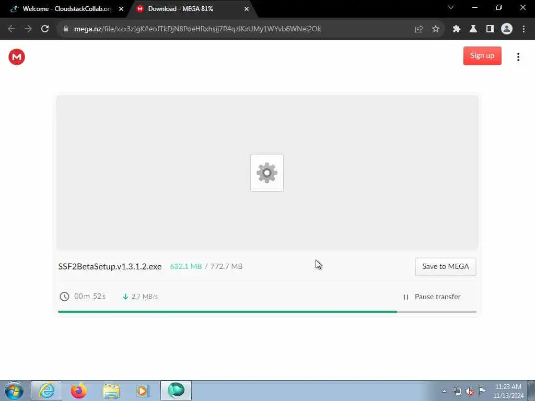Click the SSF2BetaSetup.v1.3.1.2.exe file name
Image resolution: width=535 pixels, height=401 pixels.
[x=110, y=267]
